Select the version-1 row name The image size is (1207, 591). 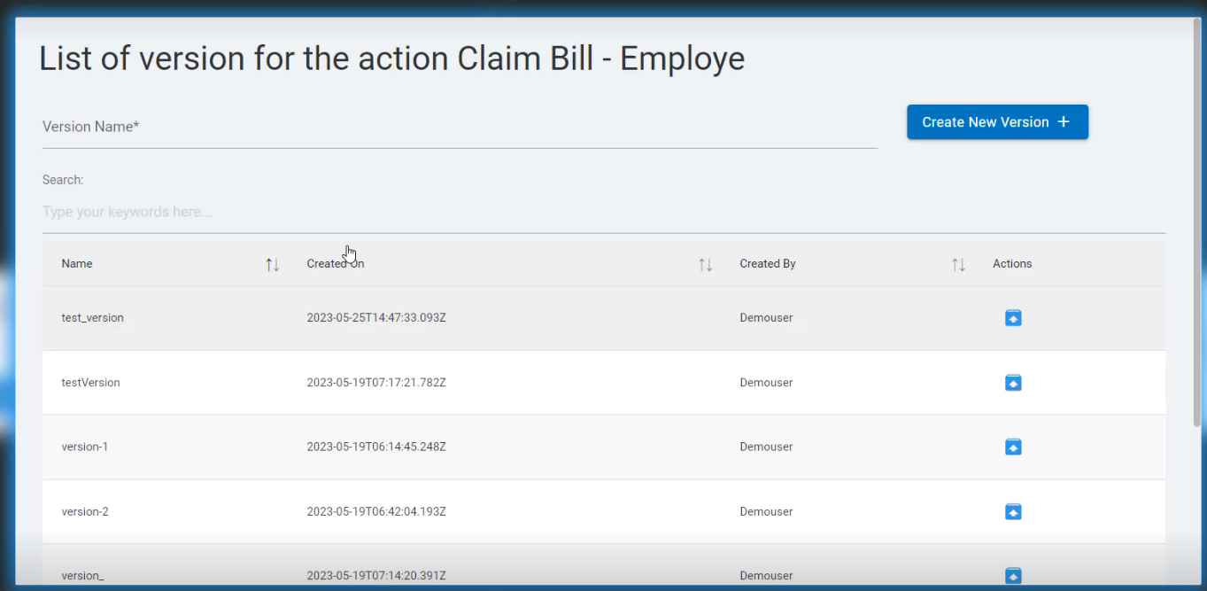pyautogui.click(x=85, y=447)
